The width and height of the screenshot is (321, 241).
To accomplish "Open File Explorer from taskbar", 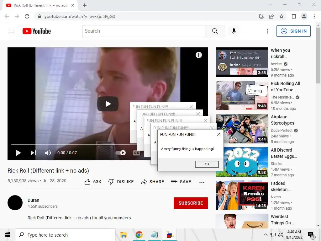I will (x=124, y=235).
